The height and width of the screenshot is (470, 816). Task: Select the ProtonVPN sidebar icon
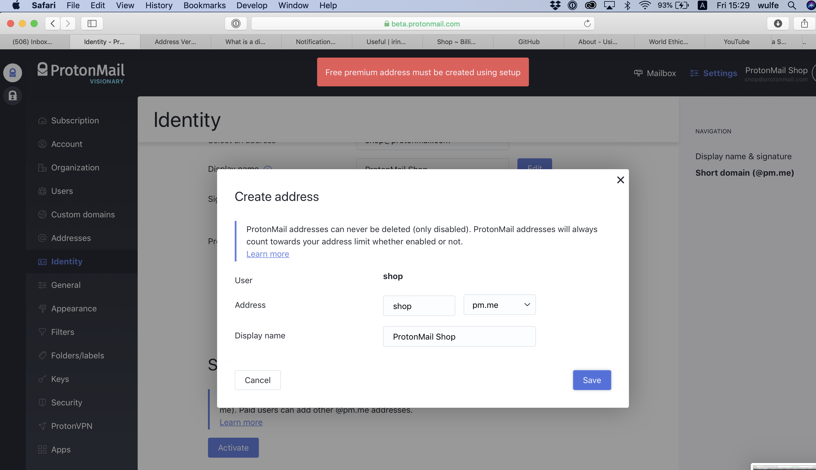tap(42, 426)
